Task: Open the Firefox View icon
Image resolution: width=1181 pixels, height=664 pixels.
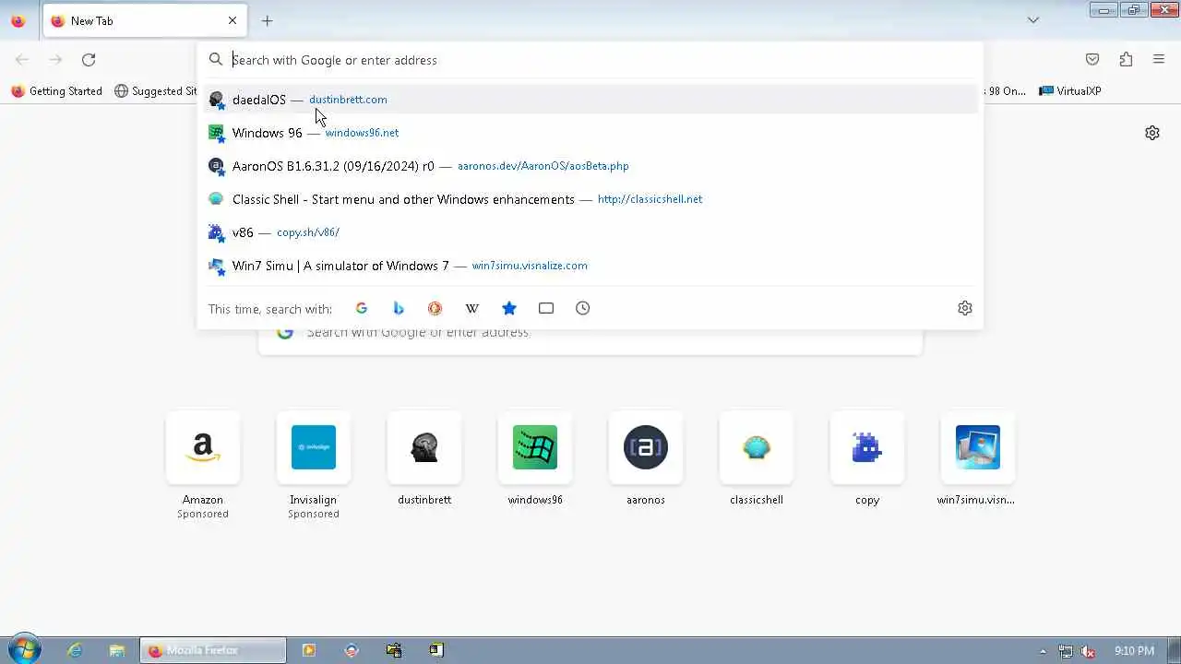Action: click(x=18, y=20)
